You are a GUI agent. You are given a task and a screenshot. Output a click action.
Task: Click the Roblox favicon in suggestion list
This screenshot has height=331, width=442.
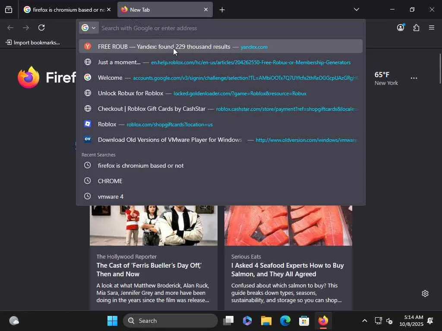(88, 124)
